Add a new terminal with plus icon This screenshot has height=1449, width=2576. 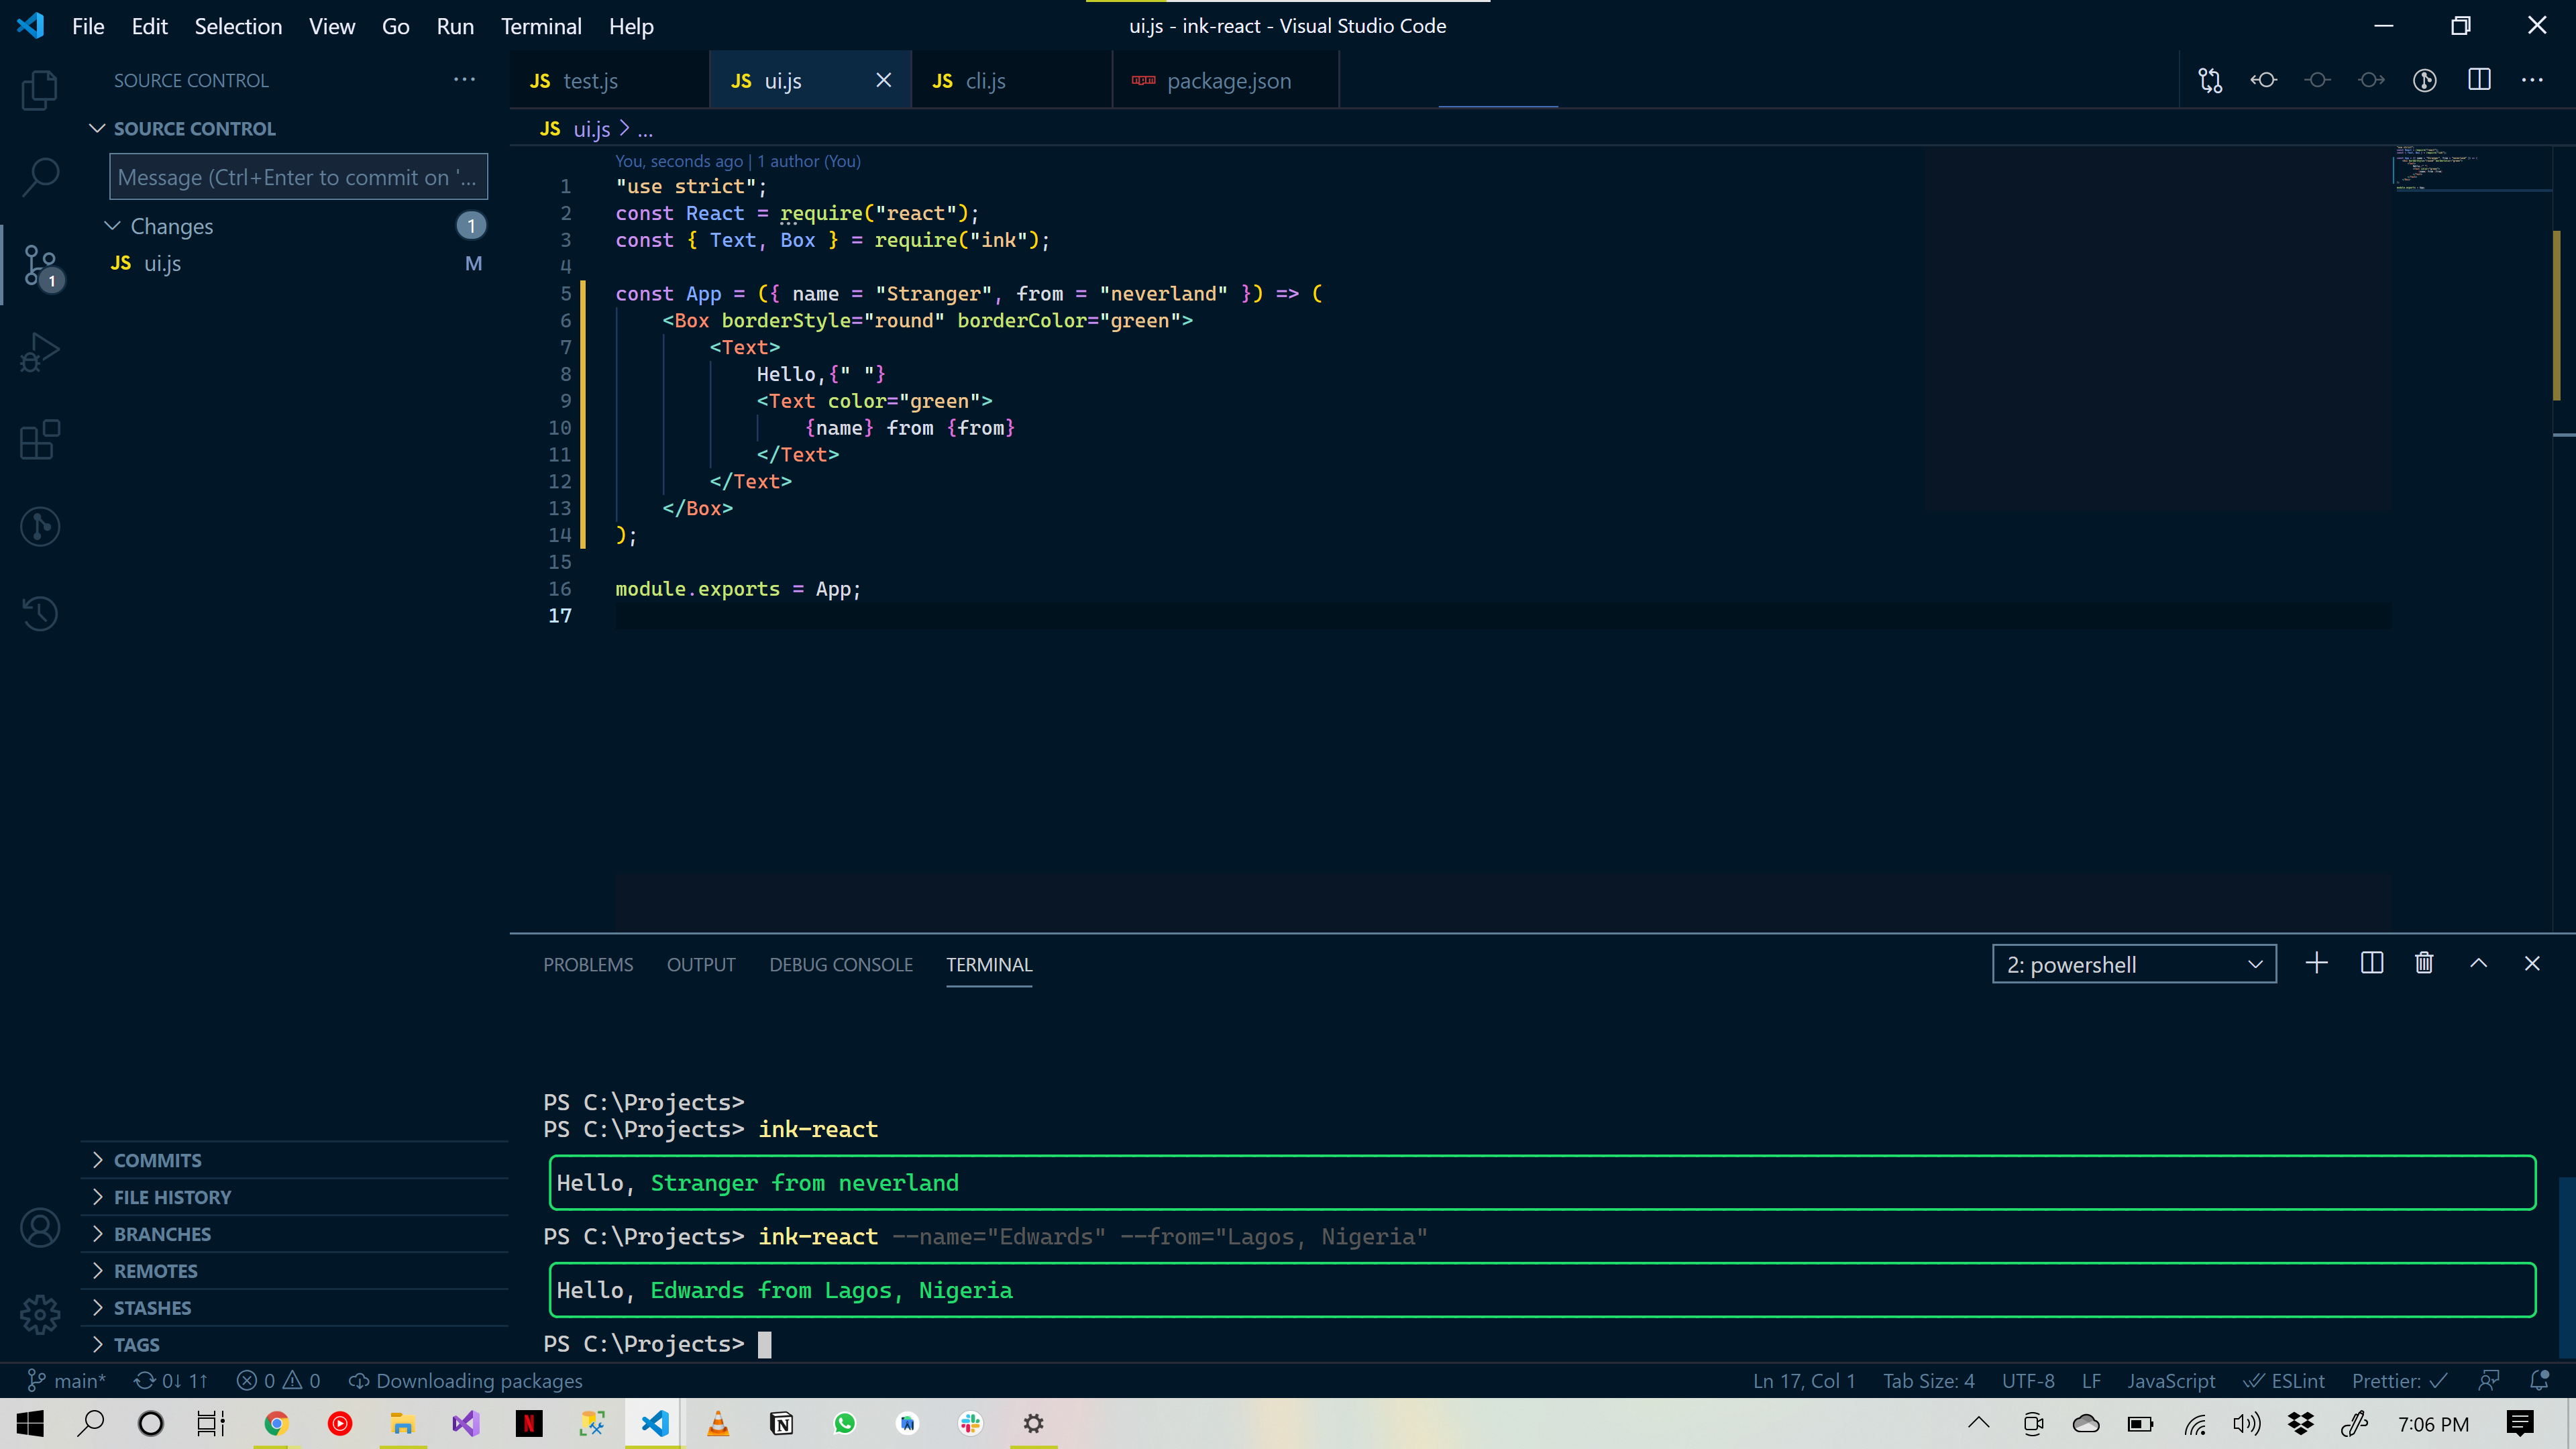(2316, 963)
